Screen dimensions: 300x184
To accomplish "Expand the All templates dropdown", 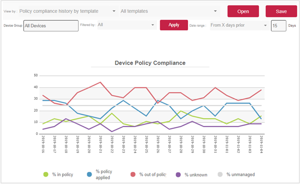I will click(170, 11).
